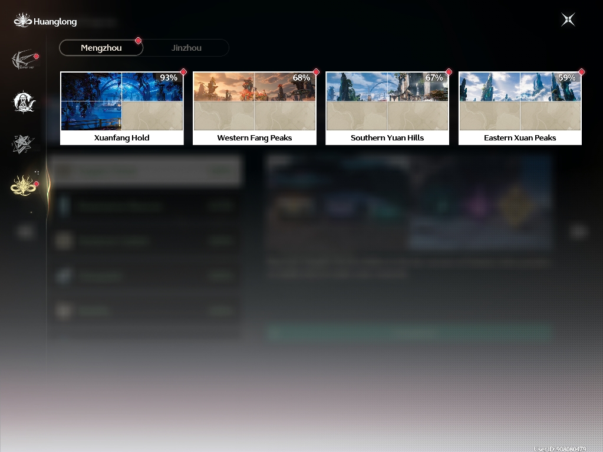Image resolution: width=603 pixels, height=452 pixels.
Task: Open Southern Yuan Hills exploration details
Action: (387, 108)
